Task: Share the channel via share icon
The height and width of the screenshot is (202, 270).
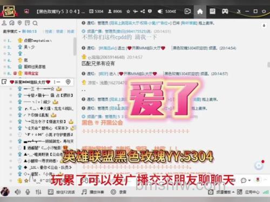Action: [143, 11]
